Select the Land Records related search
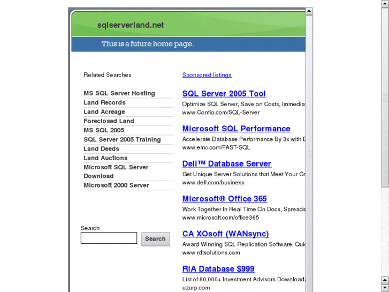 (x=104, y=102)
